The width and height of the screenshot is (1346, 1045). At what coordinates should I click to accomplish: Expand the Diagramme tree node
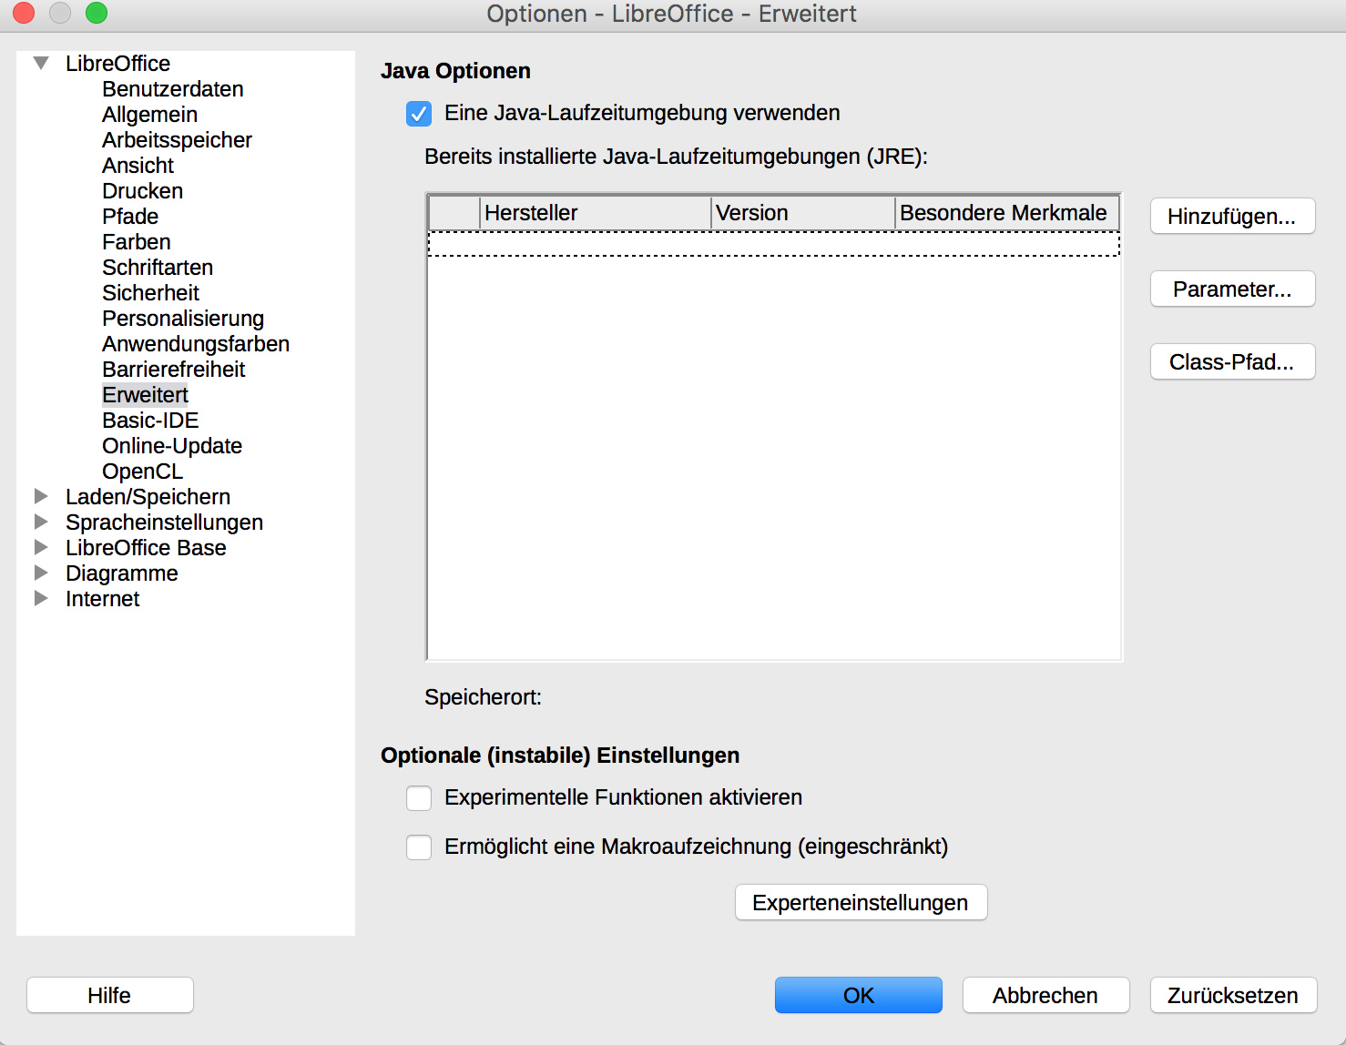41,573
